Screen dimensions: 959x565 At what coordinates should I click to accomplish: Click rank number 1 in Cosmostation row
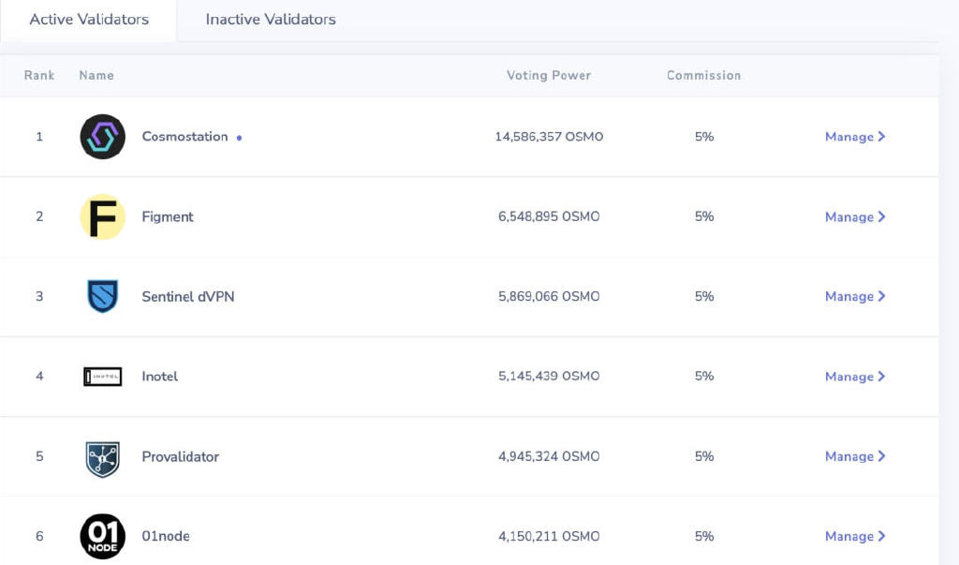pyautogui.click(x=39, y=137)
